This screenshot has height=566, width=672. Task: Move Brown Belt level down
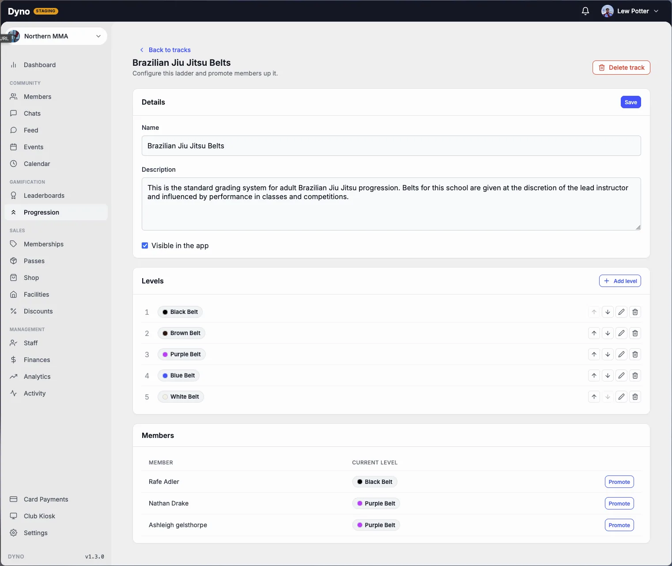coord(608,333)
